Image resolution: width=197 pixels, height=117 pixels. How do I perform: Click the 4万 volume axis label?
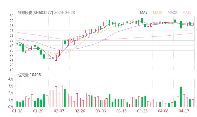(11, 79)
